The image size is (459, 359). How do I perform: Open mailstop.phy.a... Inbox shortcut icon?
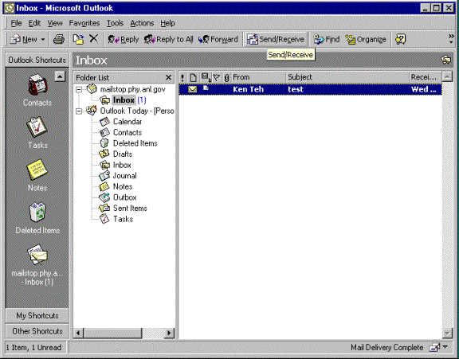(37, 255)
